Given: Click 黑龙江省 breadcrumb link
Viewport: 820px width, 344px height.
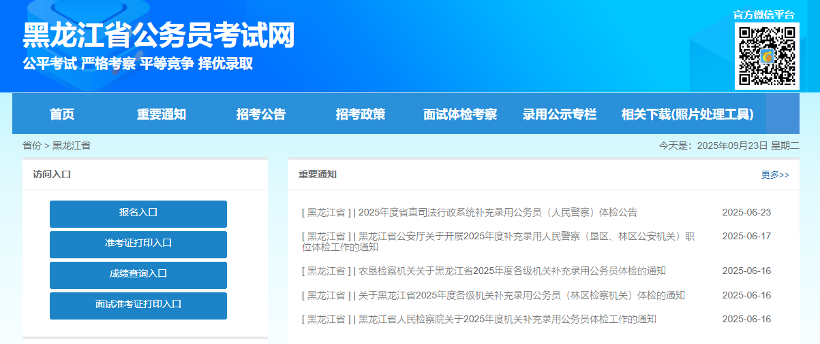Looking at the screenshot, I should 72,145.
